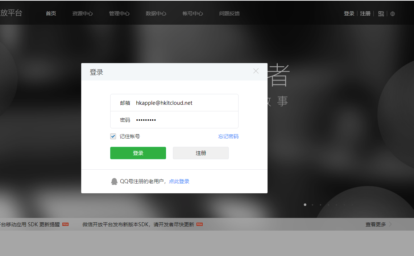This screenshot has height=256, width=414.
Task: Open the 资源中心 nav item
Action: click(83, 13)
